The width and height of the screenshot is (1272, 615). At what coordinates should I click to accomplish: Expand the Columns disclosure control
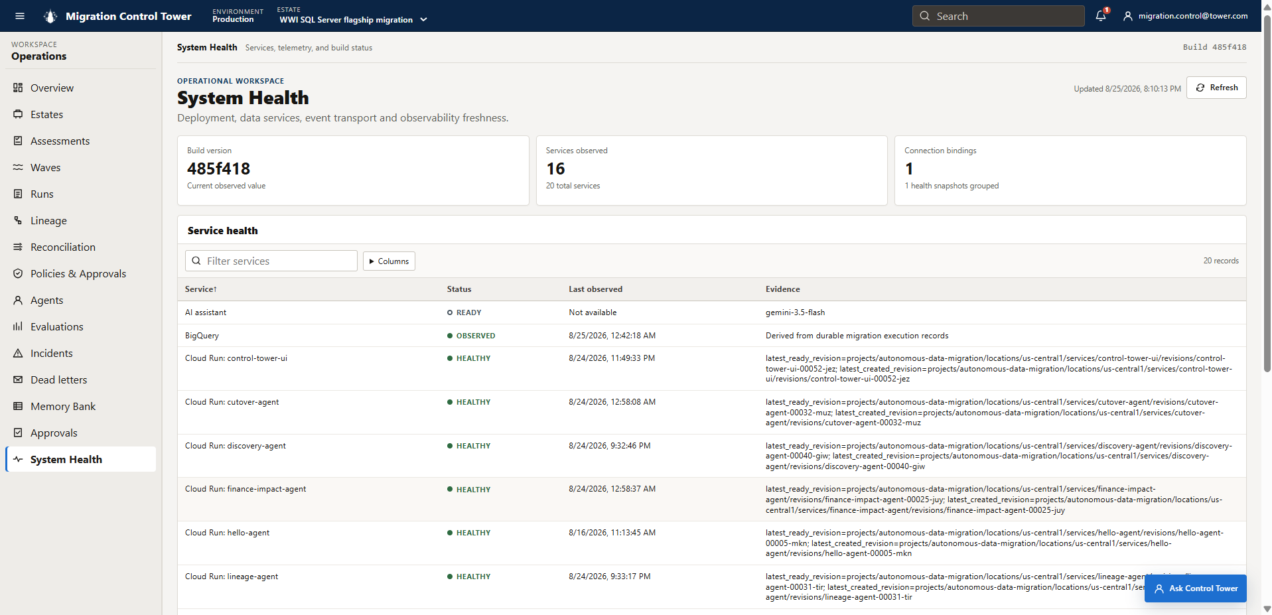[389, 261]
